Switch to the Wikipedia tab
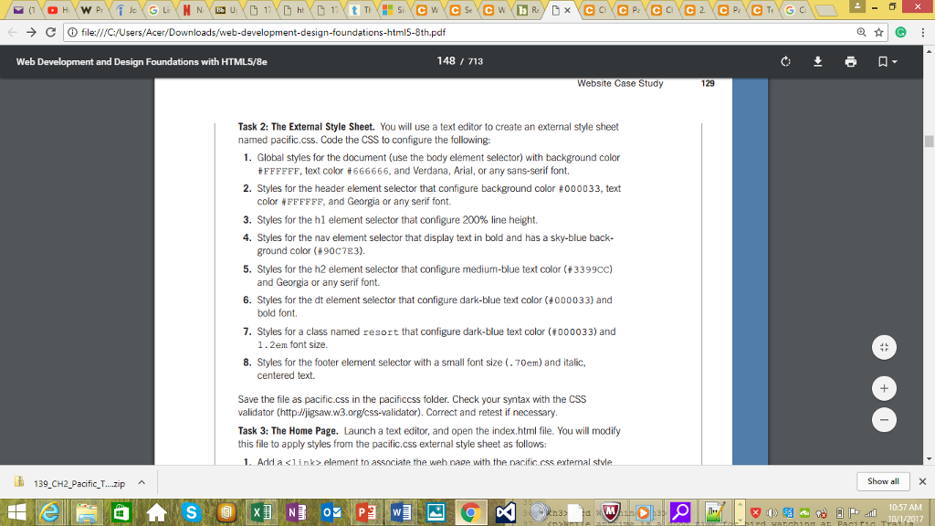The height and width of the screenshot is (526, 935). tap(90, 10)
